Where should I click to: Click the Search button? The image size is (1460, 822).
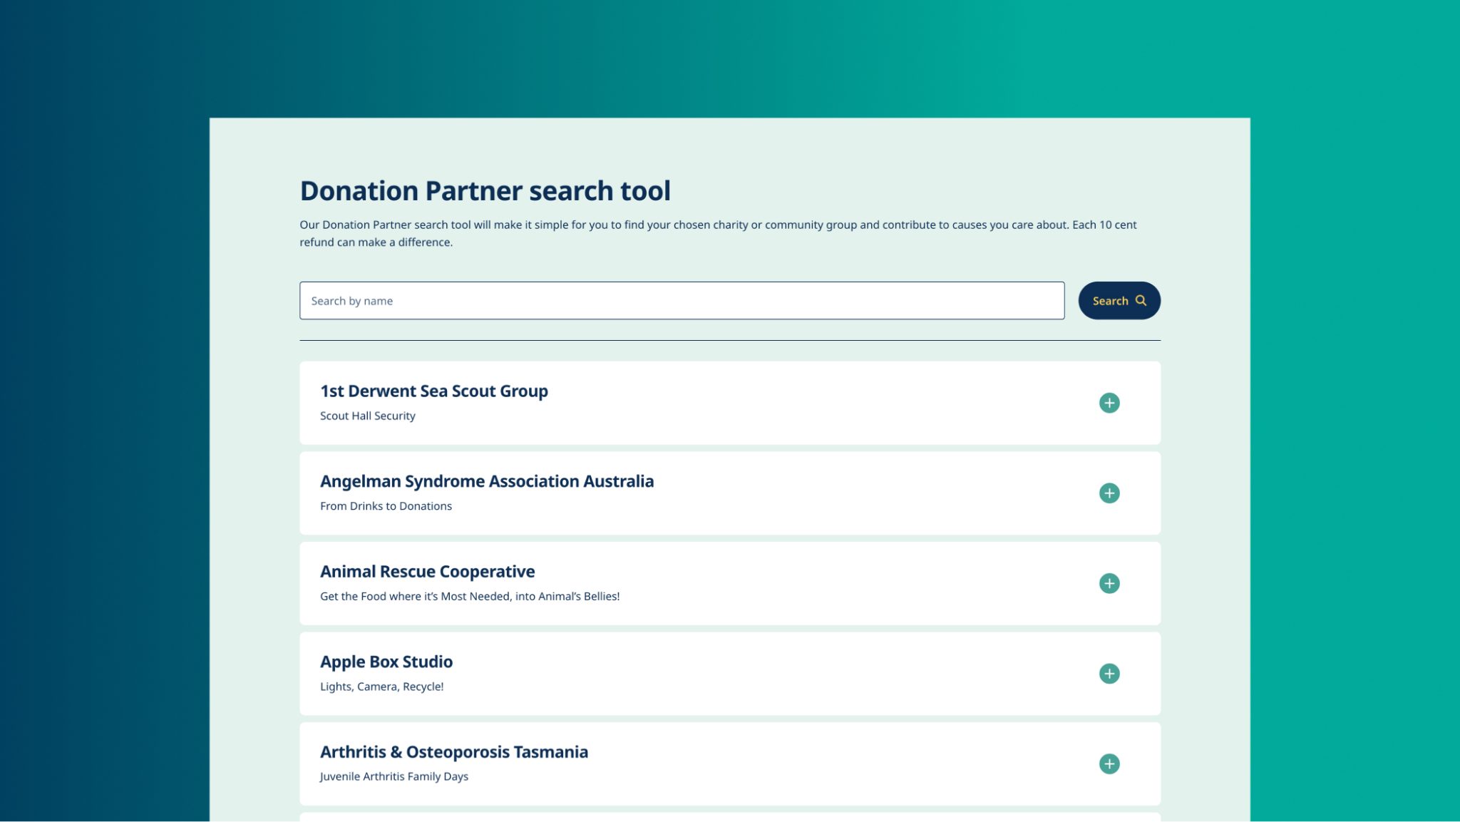coord(1119,300)
